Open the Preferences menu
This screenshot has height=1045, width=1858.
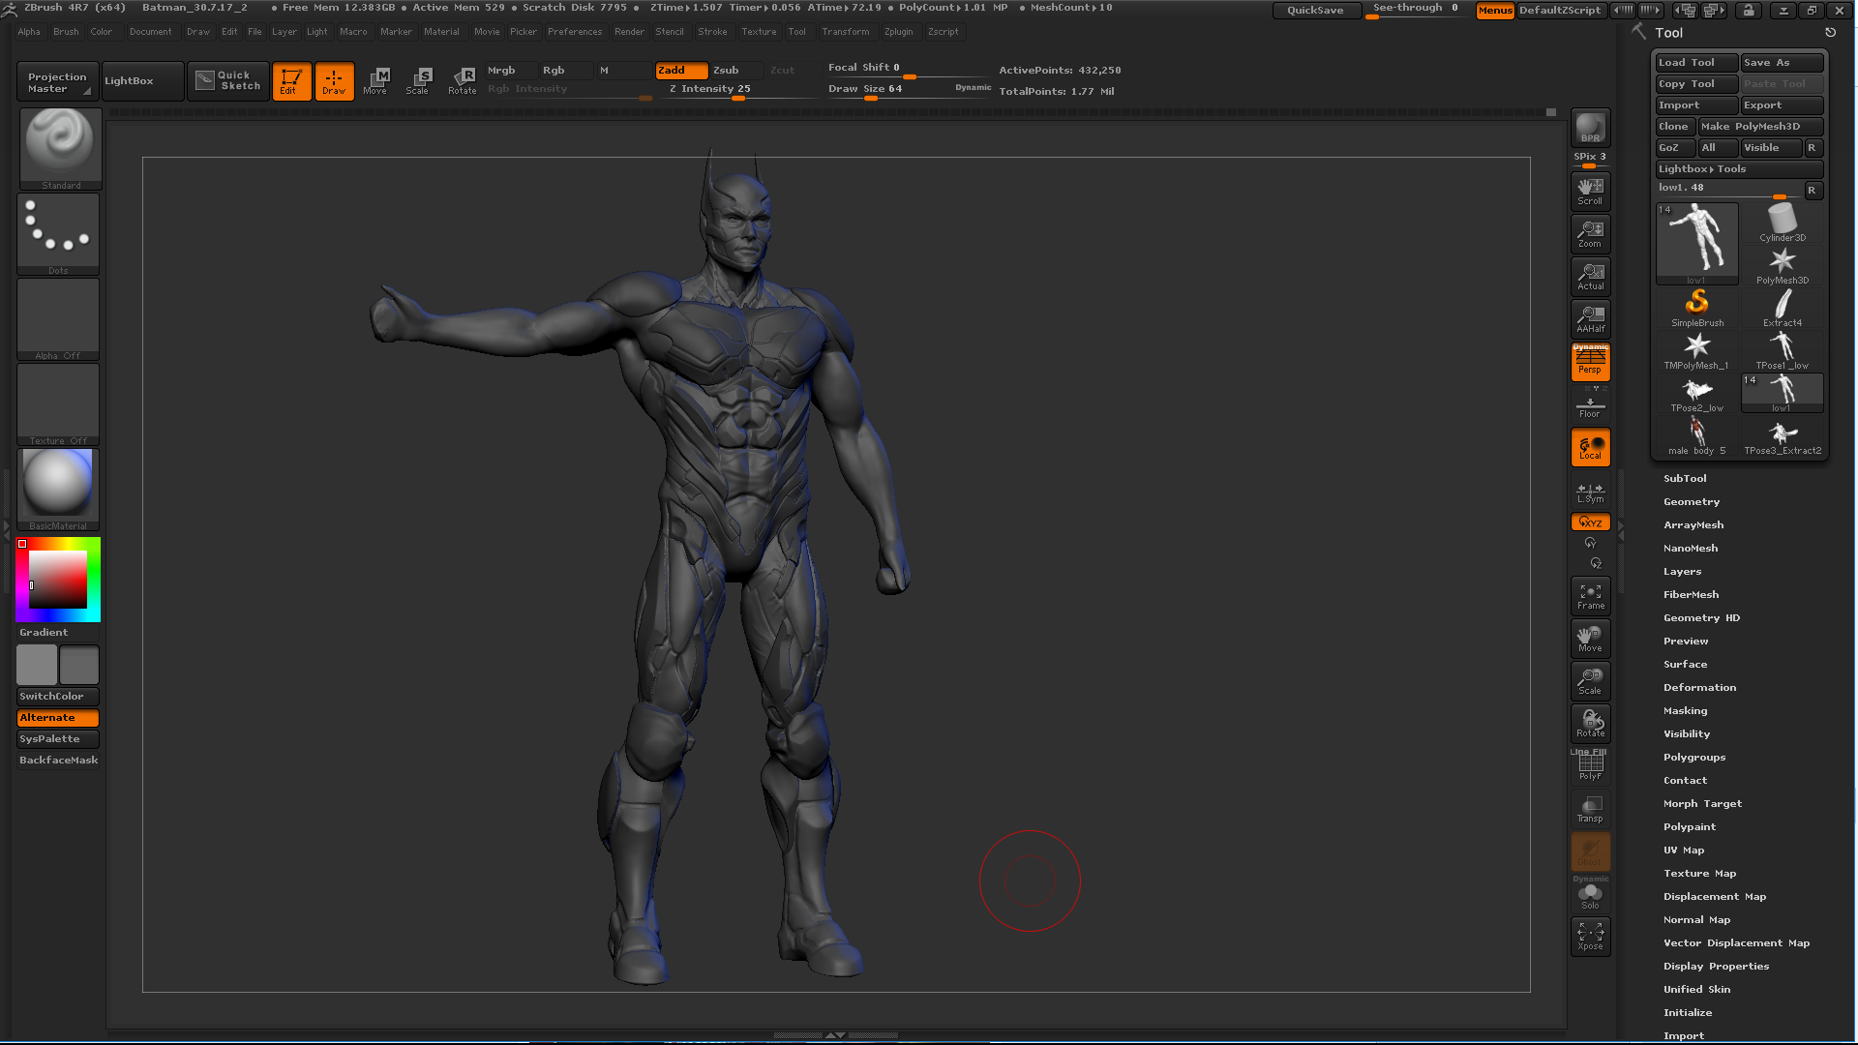tap(575, 31)
